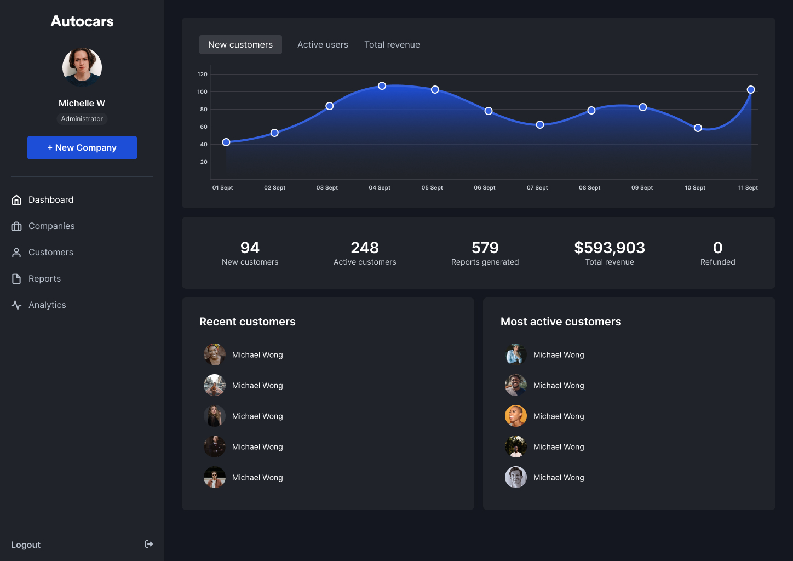The height and width of the screenshot is (561, 793).
Task: Click the logout arrow icon
Action: tap(148, 544)
